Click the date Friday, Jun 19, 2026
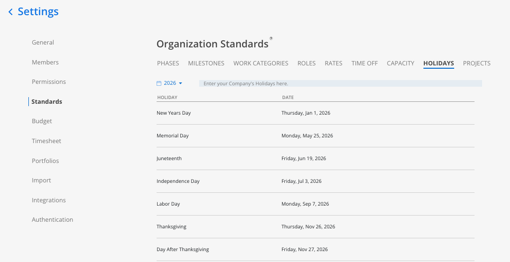The height and width of the screenshot is (262, 510). pyautogui.click(x=304, y=158)
